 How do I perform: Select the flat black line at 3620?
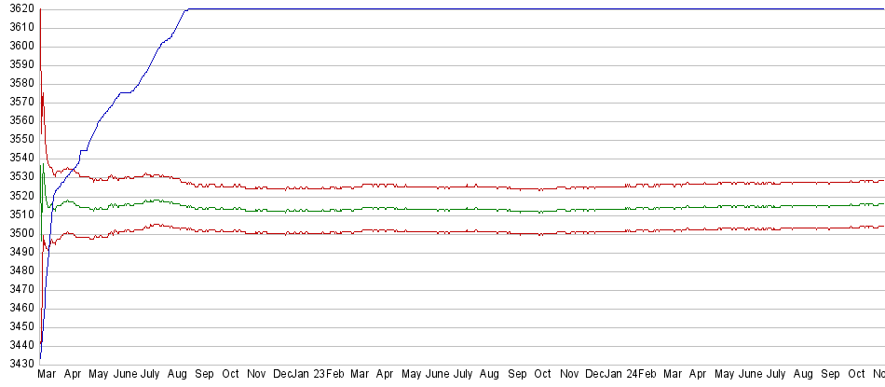click(522, 9)
